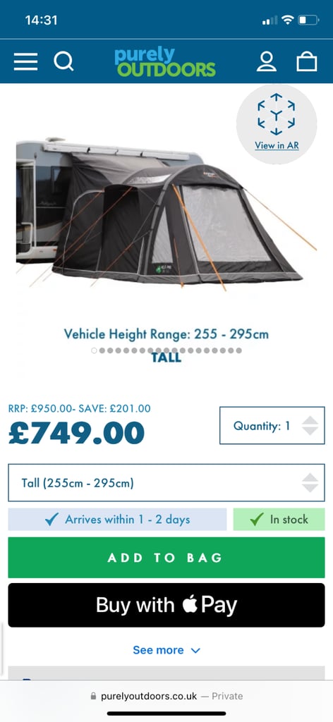The height and width of the screenshot is (722, 333).
Task: Tap the View in AR cube icon
Action: (277, 114)
